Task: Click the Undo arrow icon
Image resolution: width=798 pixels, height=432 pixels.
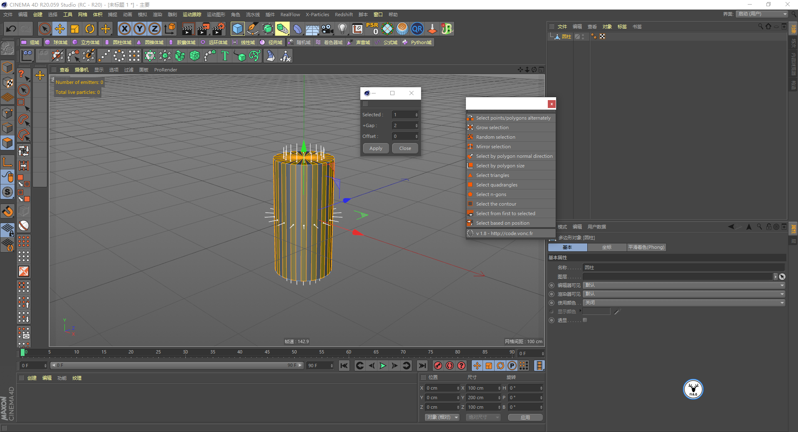Action: (x=11, y=29)
